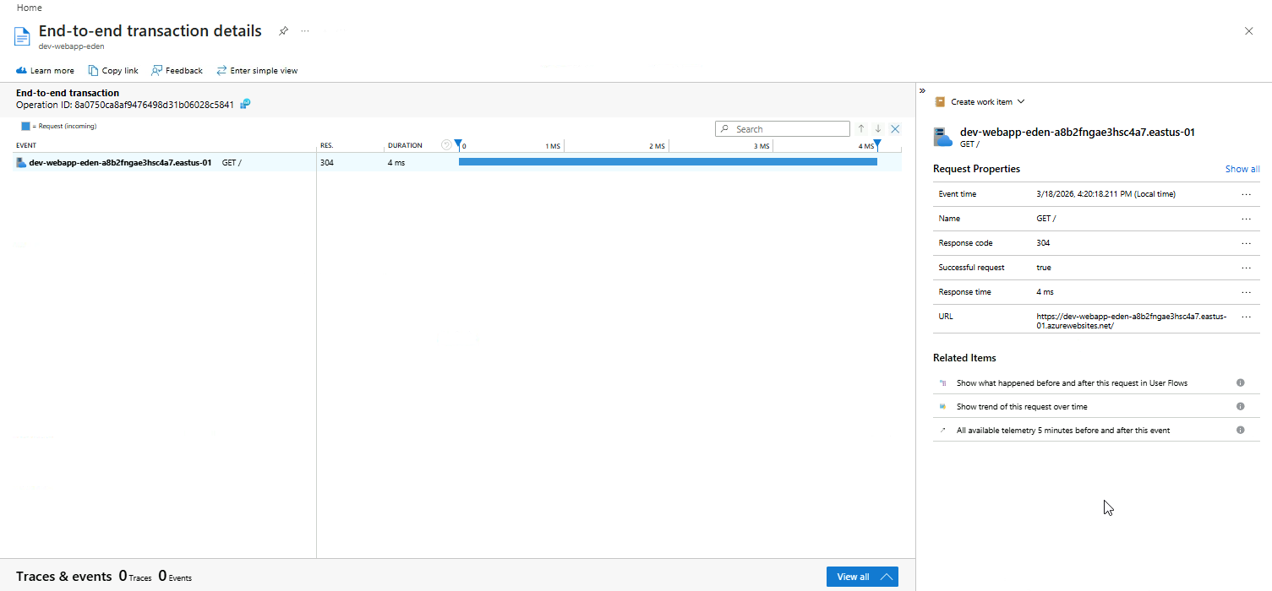Switch to Enter simple view

[257, 71]
